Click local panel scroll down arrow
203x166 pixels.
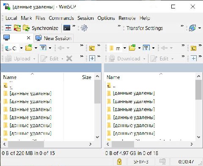[x=97, y=137]
